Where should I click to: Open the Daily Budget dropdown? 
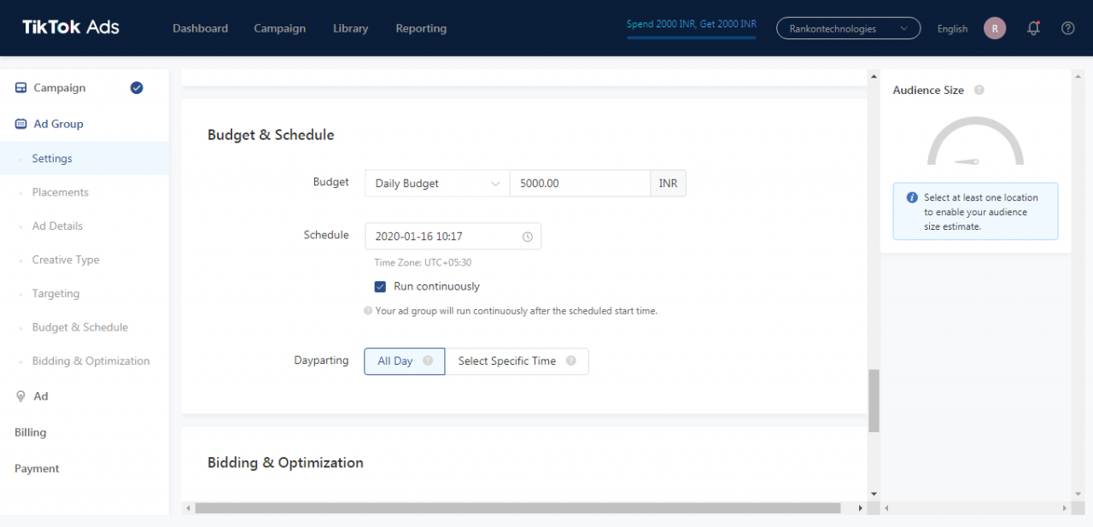coord(437,184)
